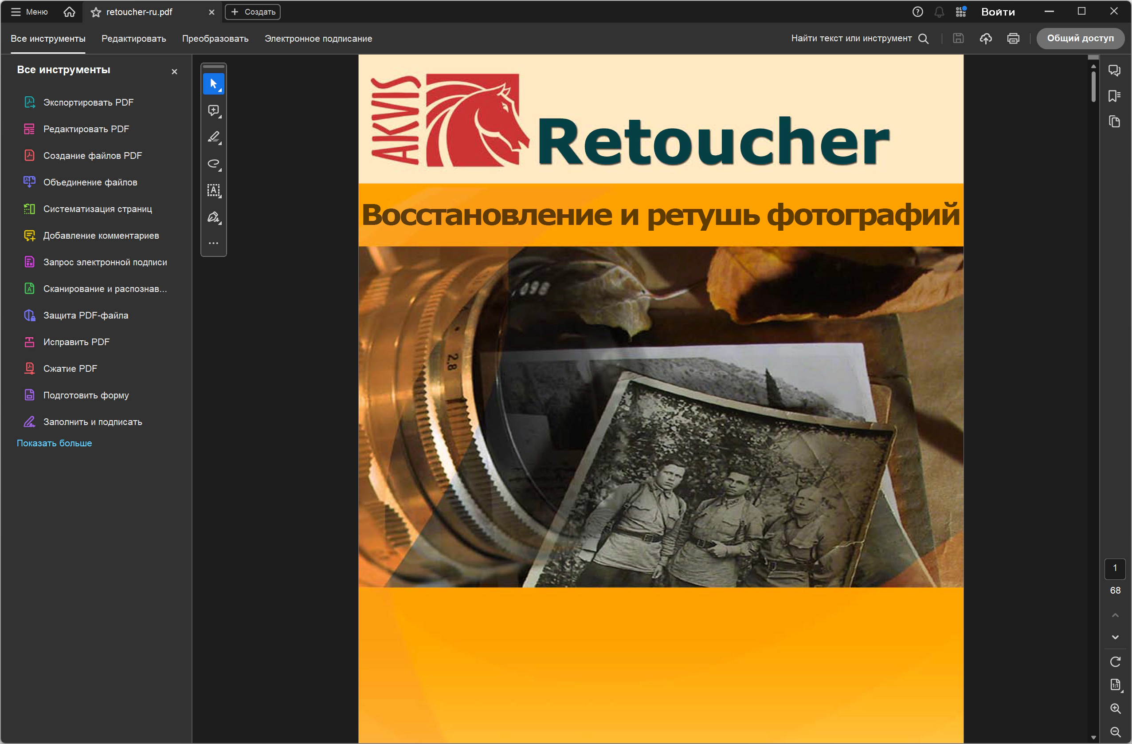The image size is (1132, 744).
Task: Go to next page with down chevron
Action: [1115, 638]
